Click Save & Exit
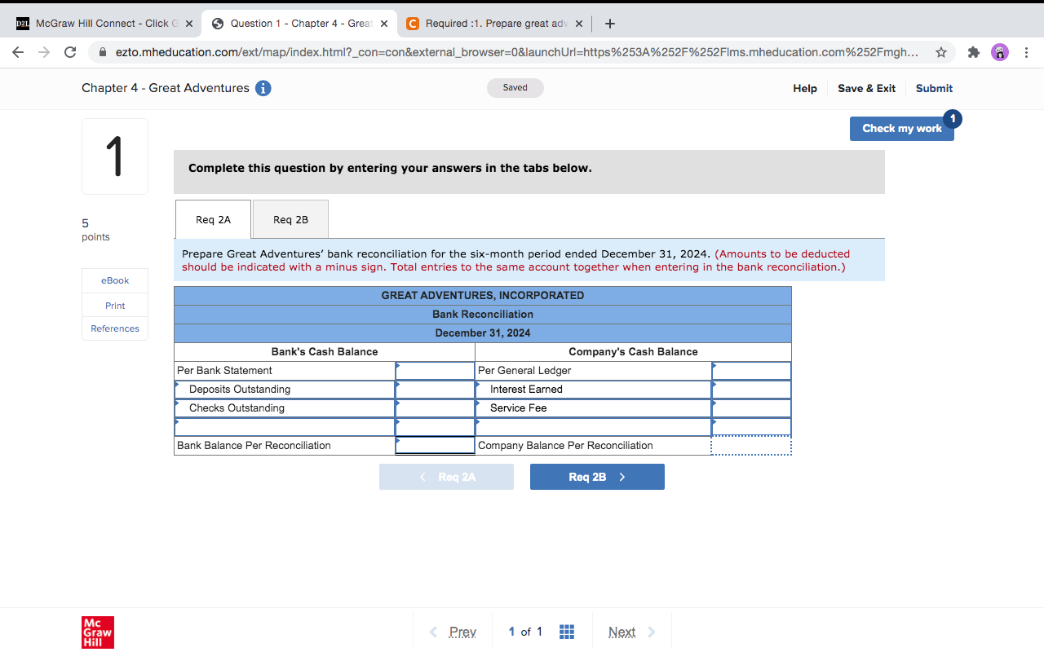 coord(866,88)
